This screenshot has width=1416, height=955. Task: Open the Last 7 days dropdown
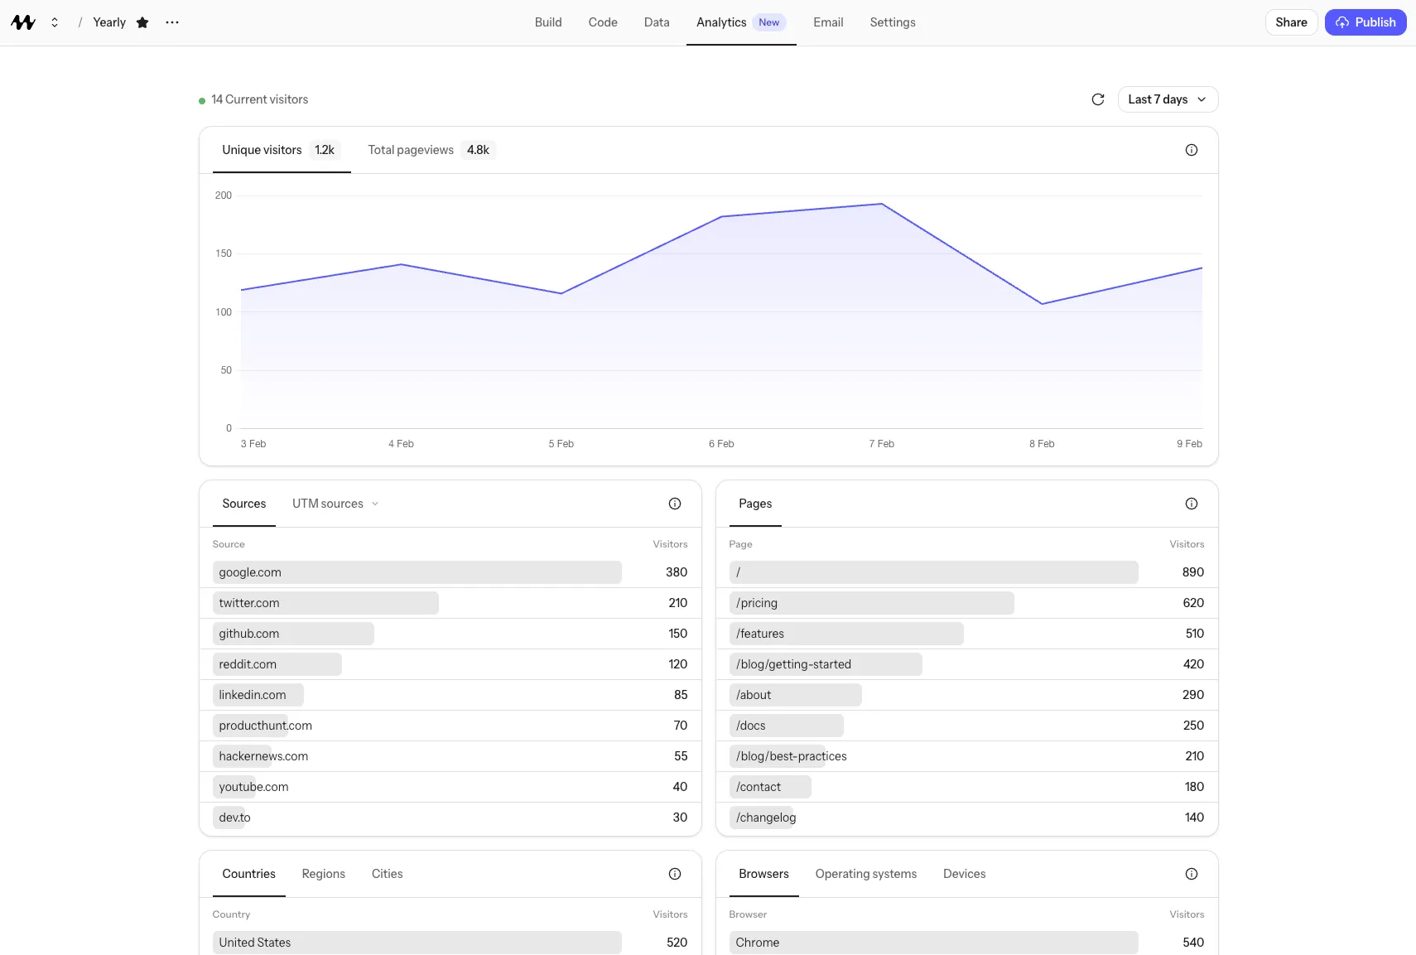click(x=1166, y=99)
